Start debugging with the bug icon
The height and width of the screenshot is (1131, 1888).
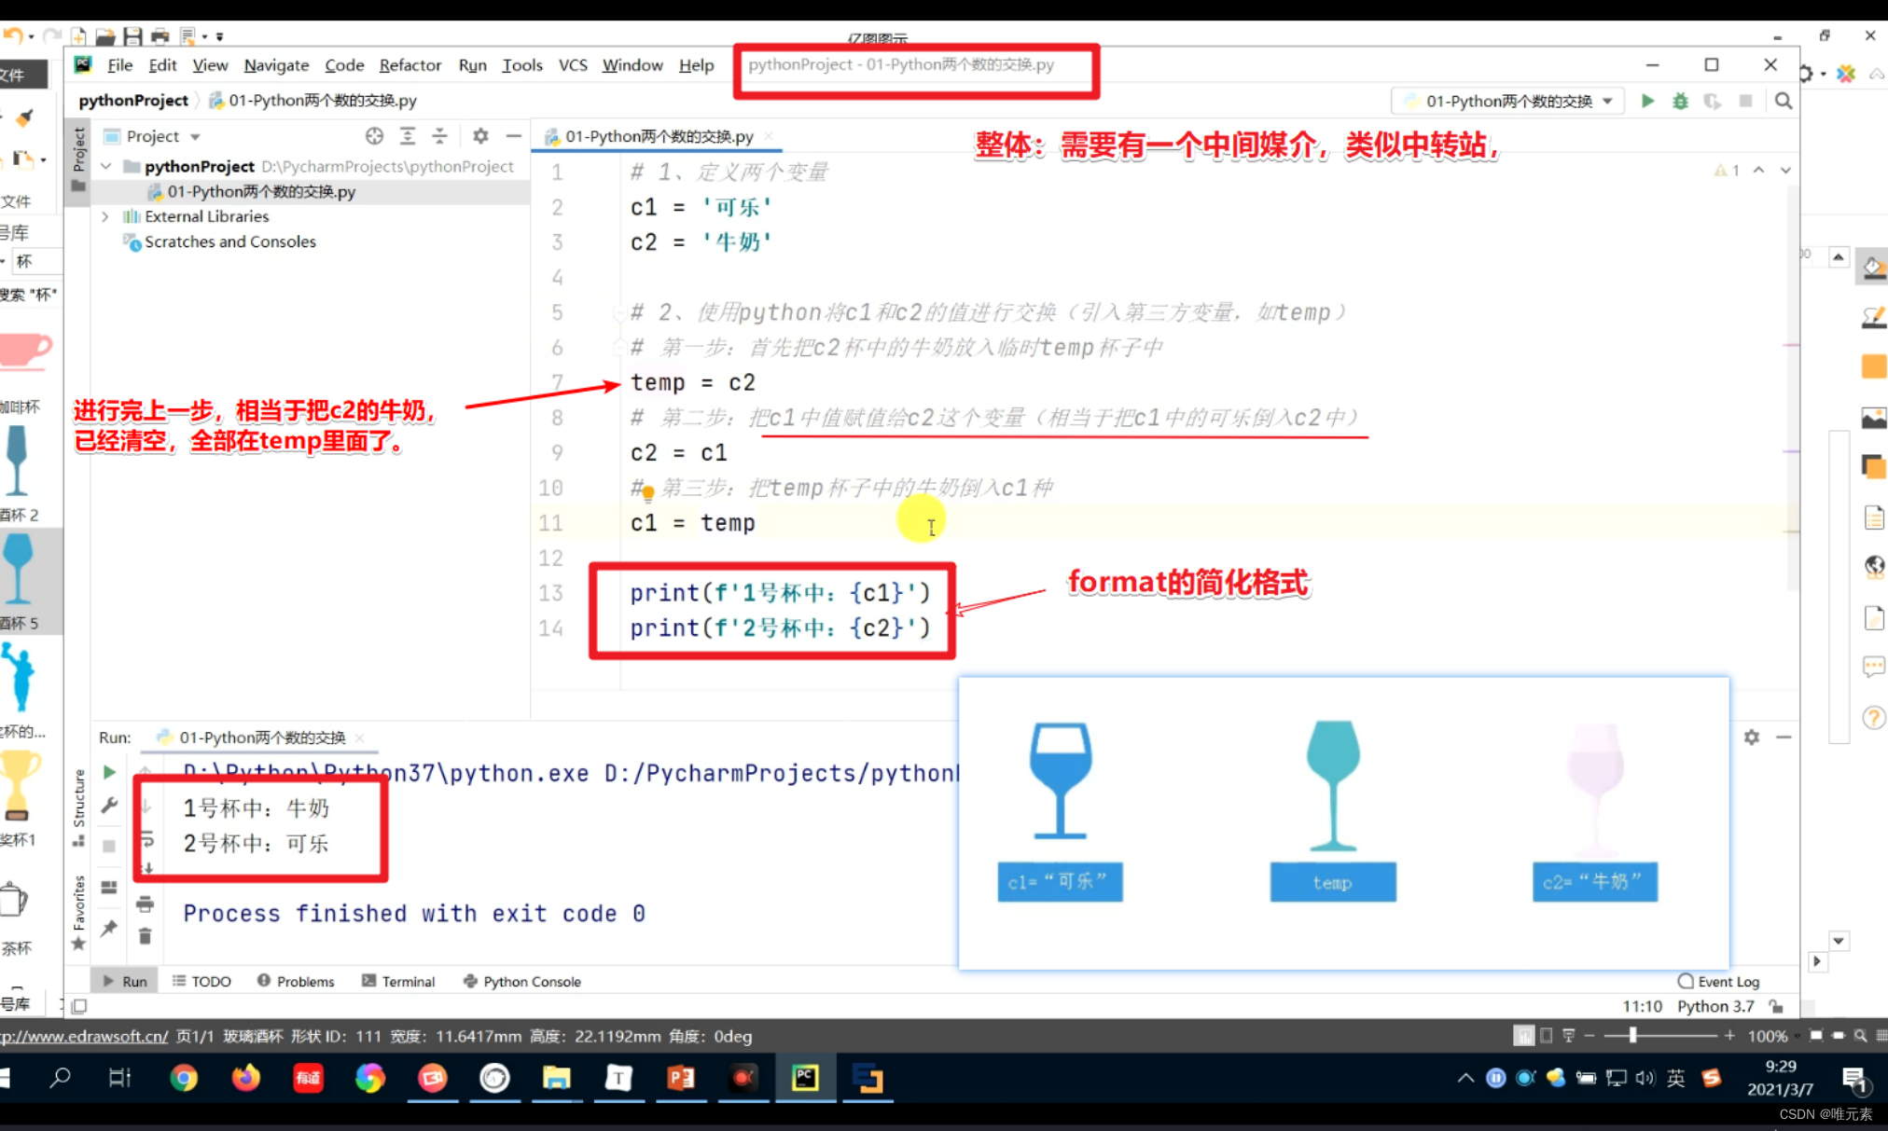click(1680, 101)
